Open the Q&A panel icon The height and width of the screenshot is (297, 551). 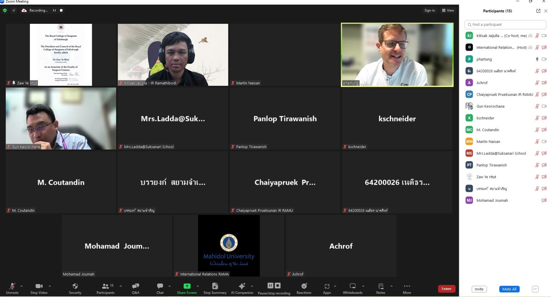(x=135, y=286)
